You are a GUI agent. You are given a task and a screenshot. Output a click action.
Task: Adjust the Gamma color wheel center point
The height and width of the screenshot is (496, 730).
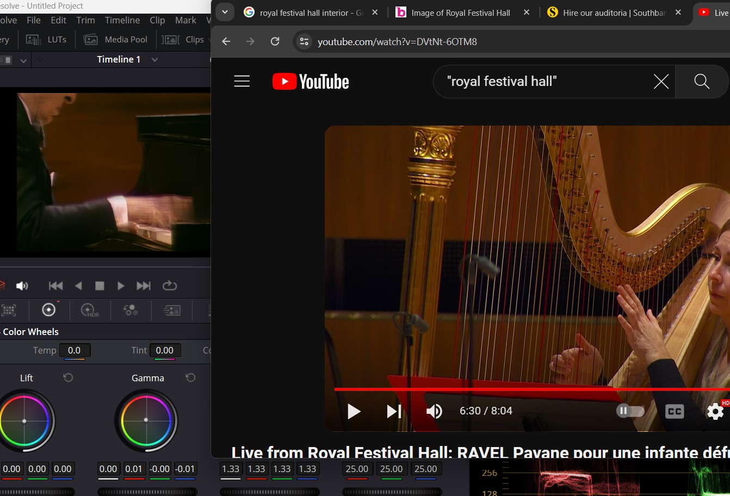click(146, 420)
